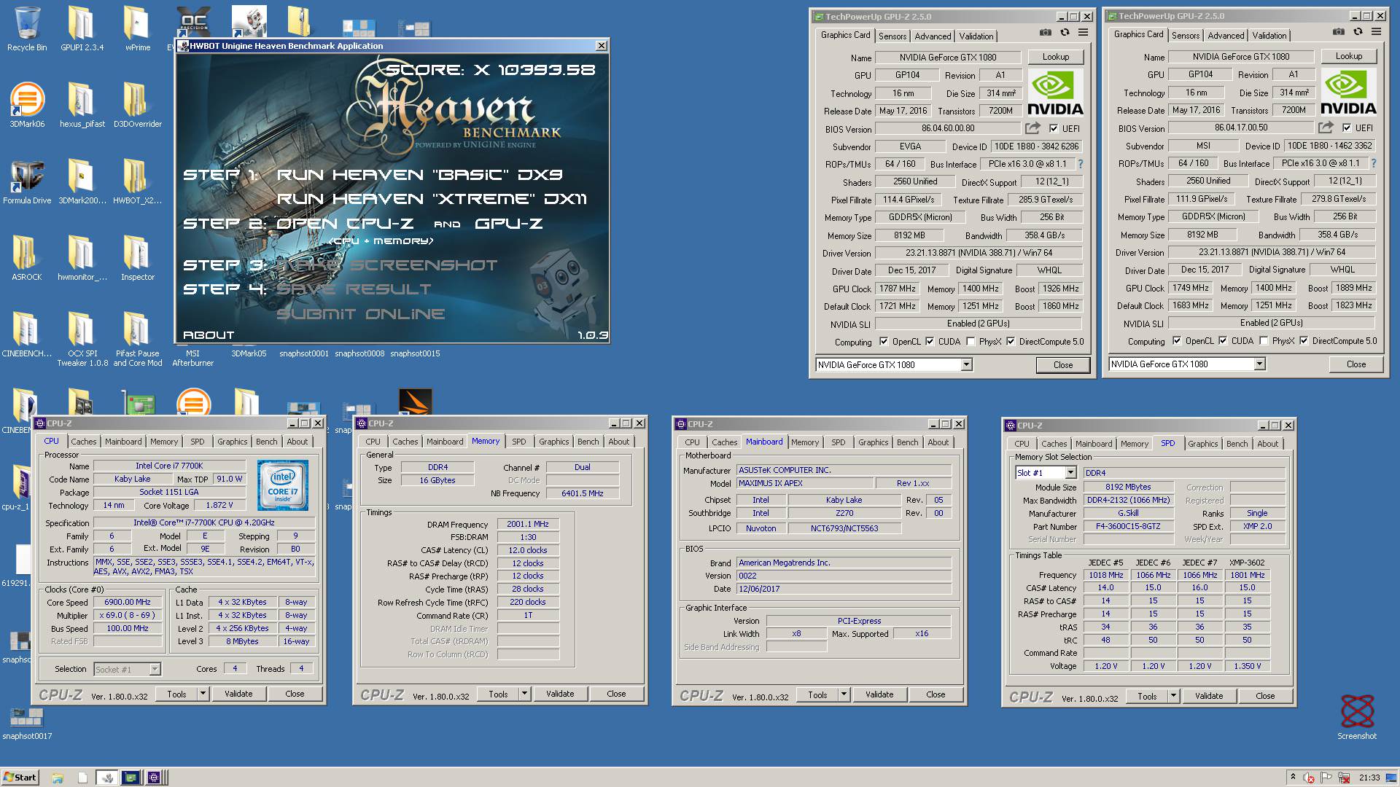The width and height of the screenshot is (1400, 787).
Task: Click the Windows Start button
Action: point(20,778)
